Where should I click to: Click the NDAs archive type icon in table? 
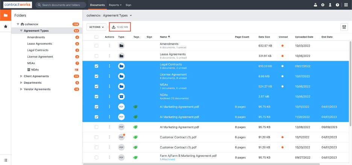(121, 96)
